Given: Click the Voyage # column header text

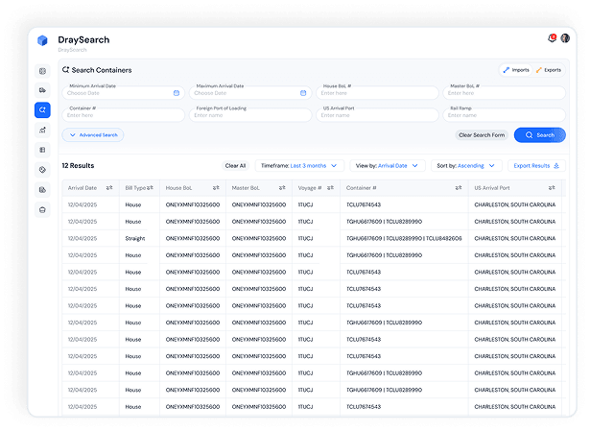Looking at the screenshot, I should point(310,188).
